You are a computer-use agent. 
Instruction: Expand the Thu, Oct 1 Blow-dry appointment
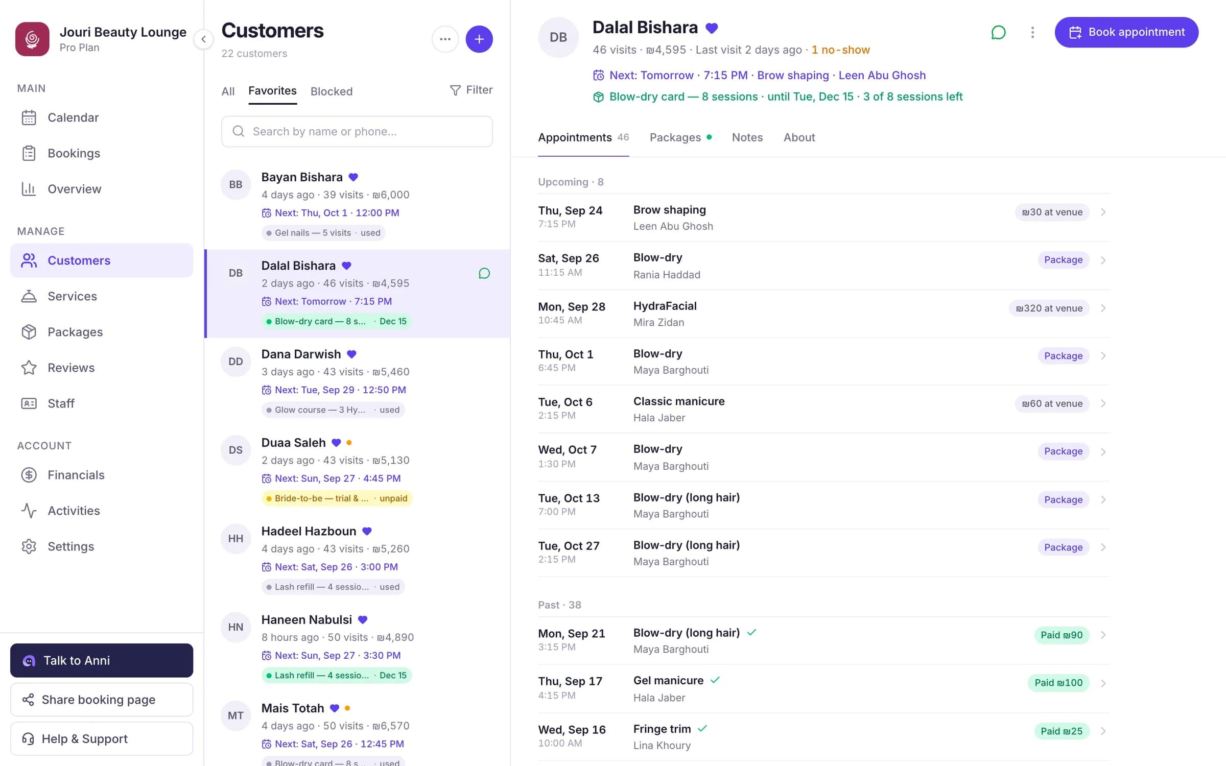824,361
